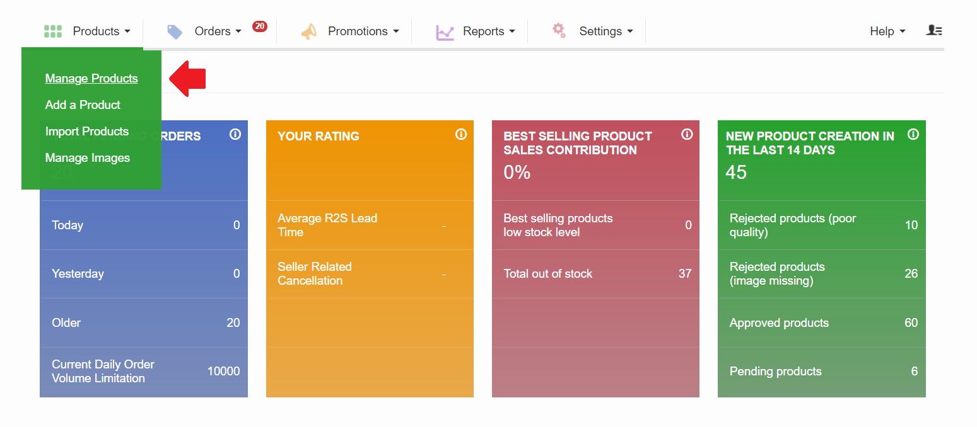
Task: Open the Help dropdown
Action: [x=887, y=31]
